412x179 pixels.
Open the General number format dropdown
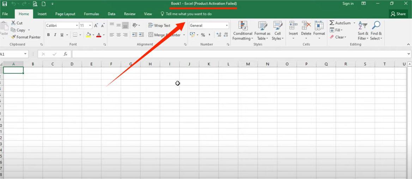227,25
